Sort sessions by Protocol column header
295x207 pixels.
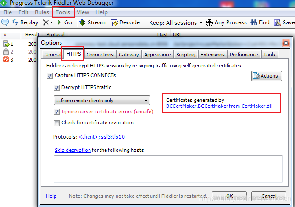pyautogui.click(x=56, y=34)
